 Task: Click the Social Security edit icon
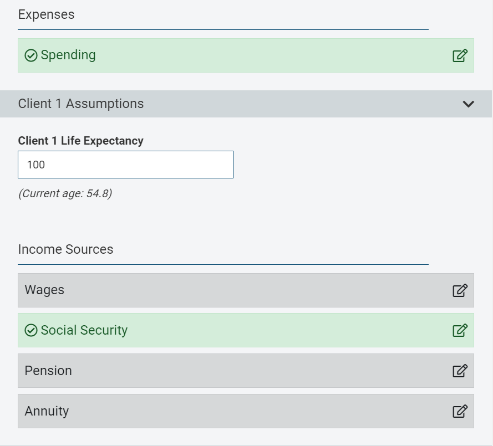(x=460, y=330)
